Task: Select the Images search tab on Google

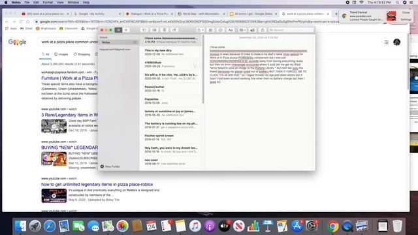Action: point(61,54)
